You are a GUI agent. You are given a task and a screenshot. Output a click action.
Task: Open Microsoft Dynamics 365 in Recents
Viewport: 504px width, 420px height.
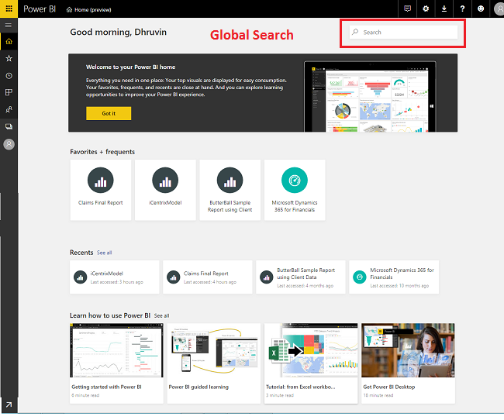coord(394,277)
